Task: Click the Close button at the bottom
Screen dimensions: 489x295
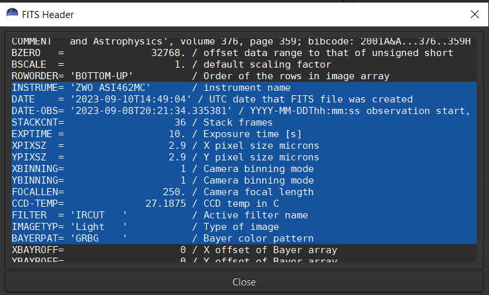Action: (244, 281)
